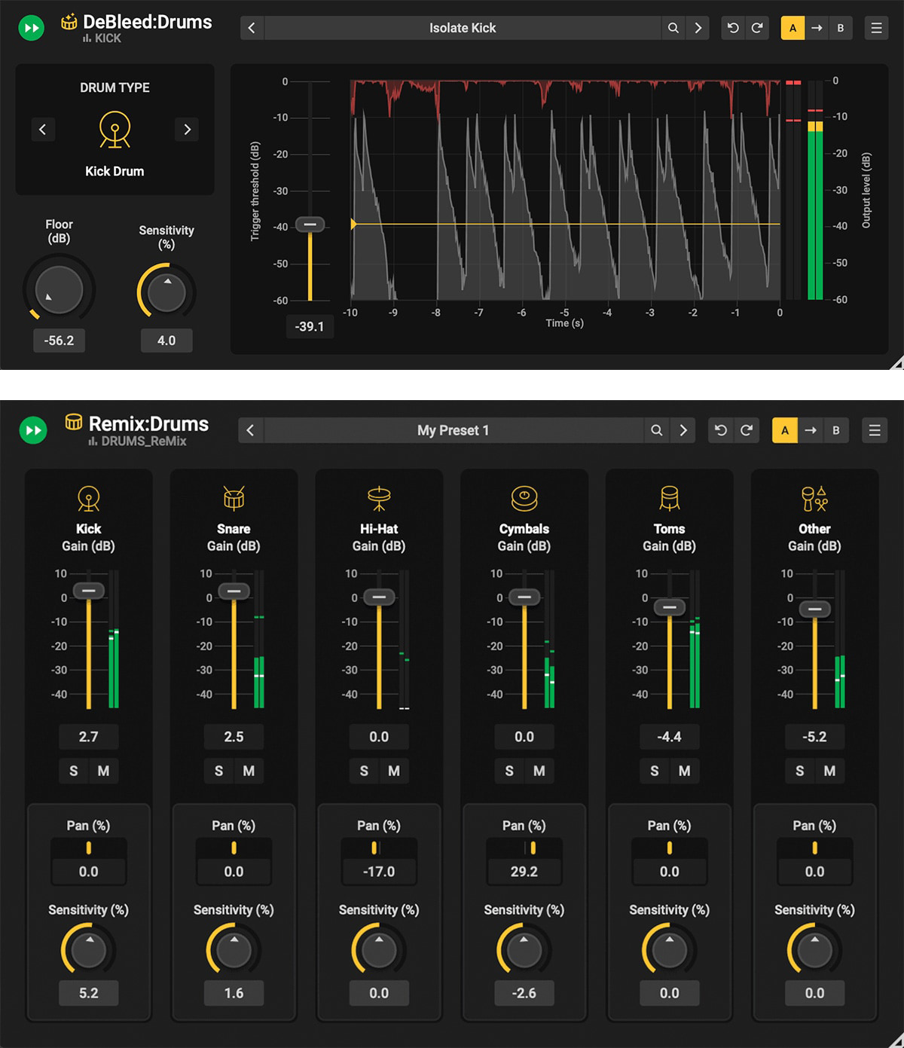The image size is (904, 1048).
Task: Click the Kick gain value 2.7
Action: (89, 737)
